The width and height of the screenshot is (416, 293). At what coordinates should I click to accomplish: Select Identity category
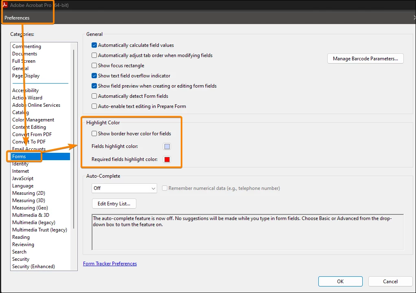click(20, 164)
